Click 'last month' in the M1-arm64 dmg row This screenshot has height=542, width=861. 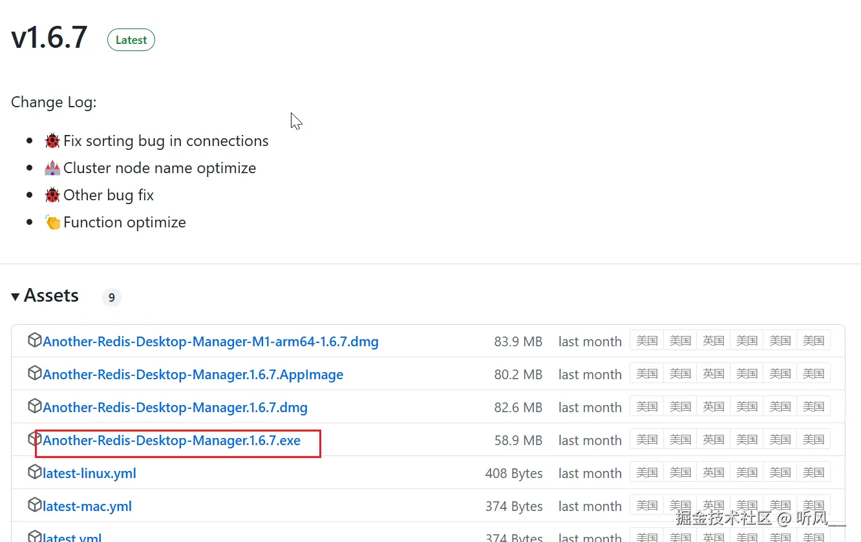pyautogui.click(x=590, y=342)
